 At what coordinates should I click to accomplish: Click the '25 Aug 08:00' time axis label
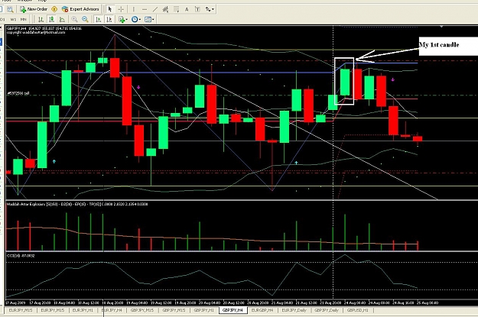[x=428, y=302]
